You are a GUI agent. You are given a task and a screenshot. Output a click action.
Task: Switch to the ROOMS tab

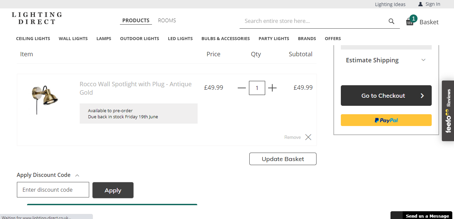point(167,20)
